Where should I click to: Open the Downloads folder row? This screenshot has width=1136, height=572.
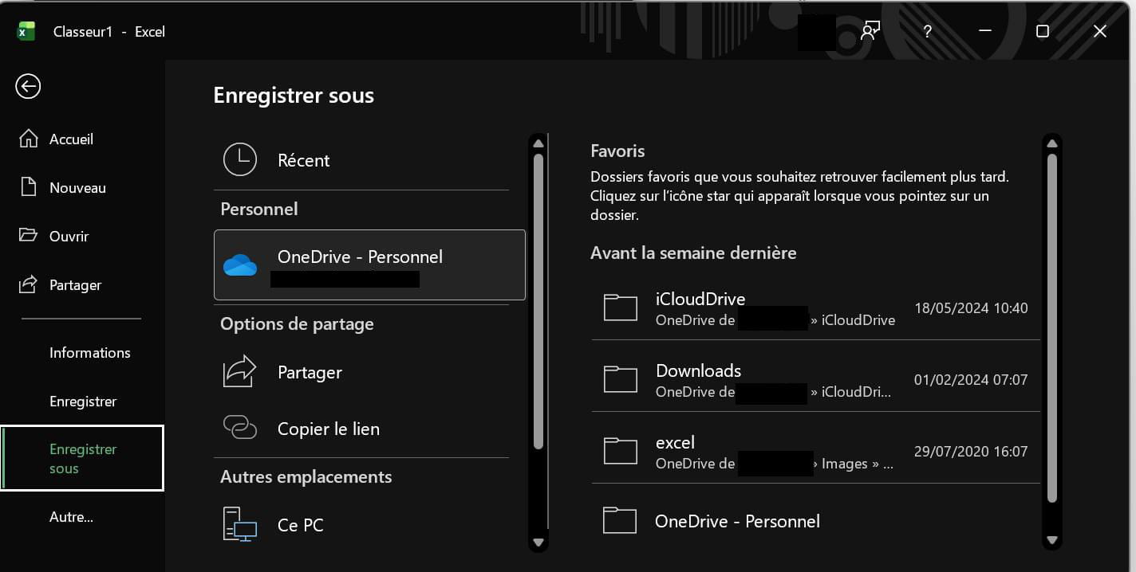[815, 379]
